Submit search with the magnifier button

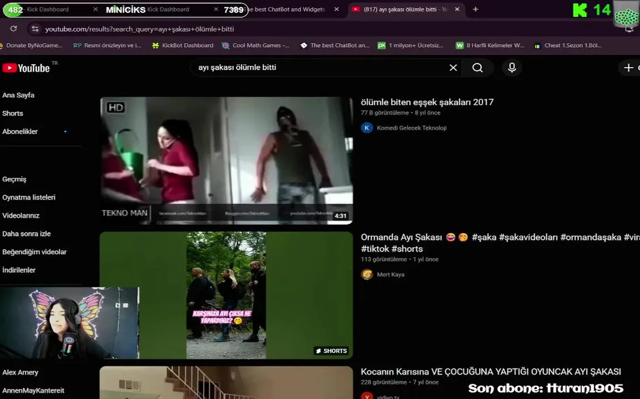point(477,68)
